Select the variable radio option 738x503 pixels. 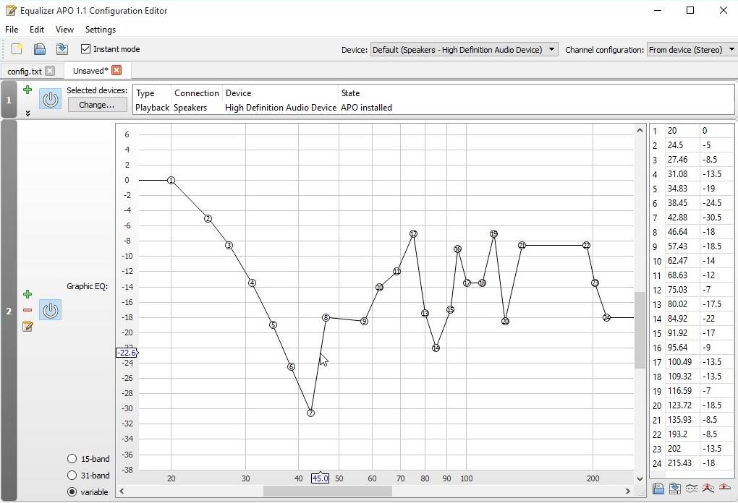point(72,491)
